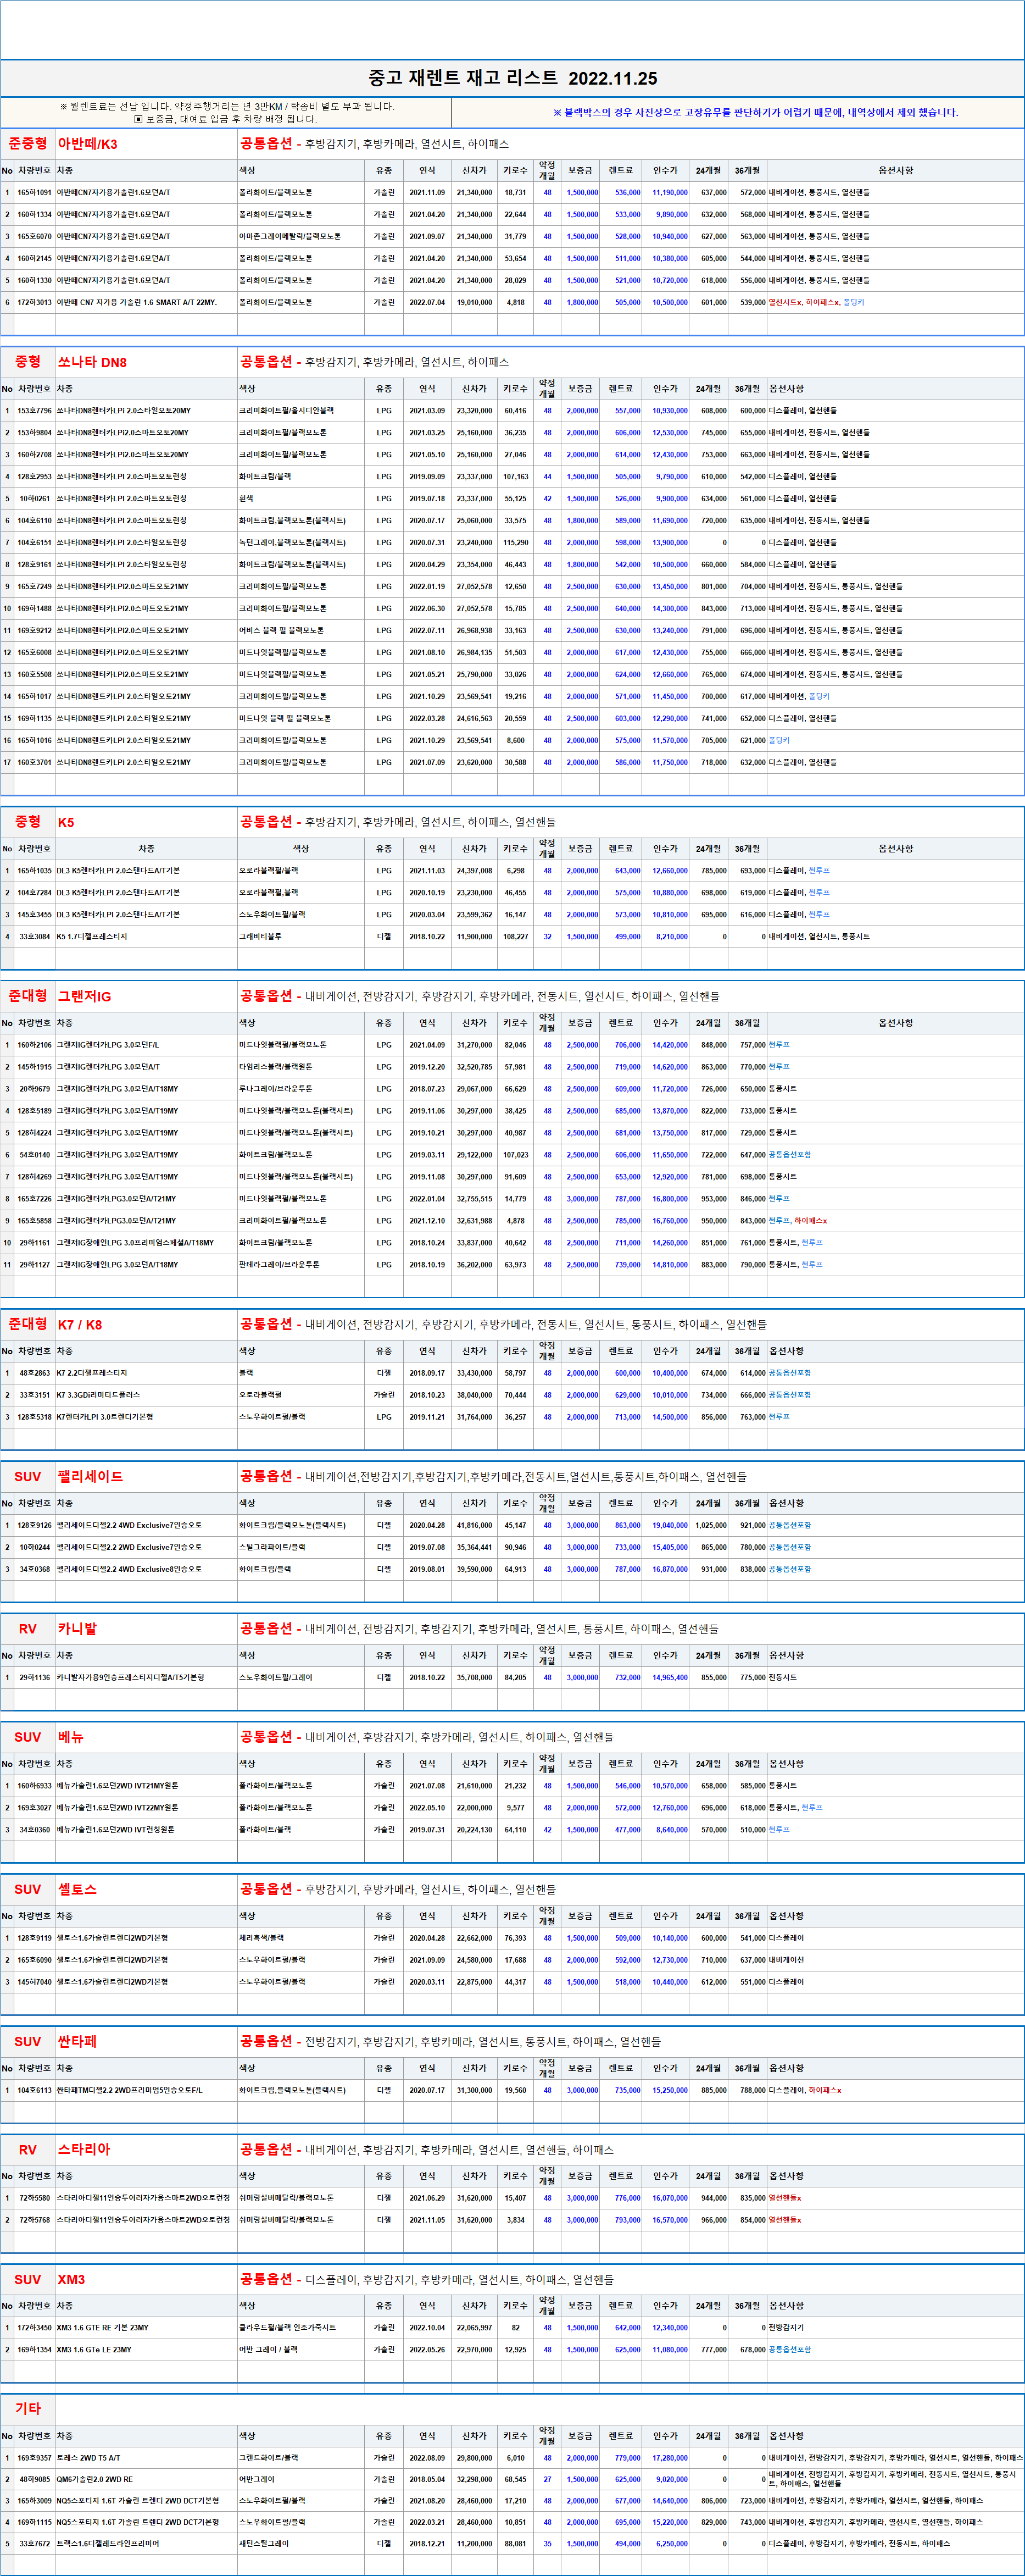
Task: Select color cell '아마존그레이메탈릭/블랙모노톤'
Action: (289, 237)
